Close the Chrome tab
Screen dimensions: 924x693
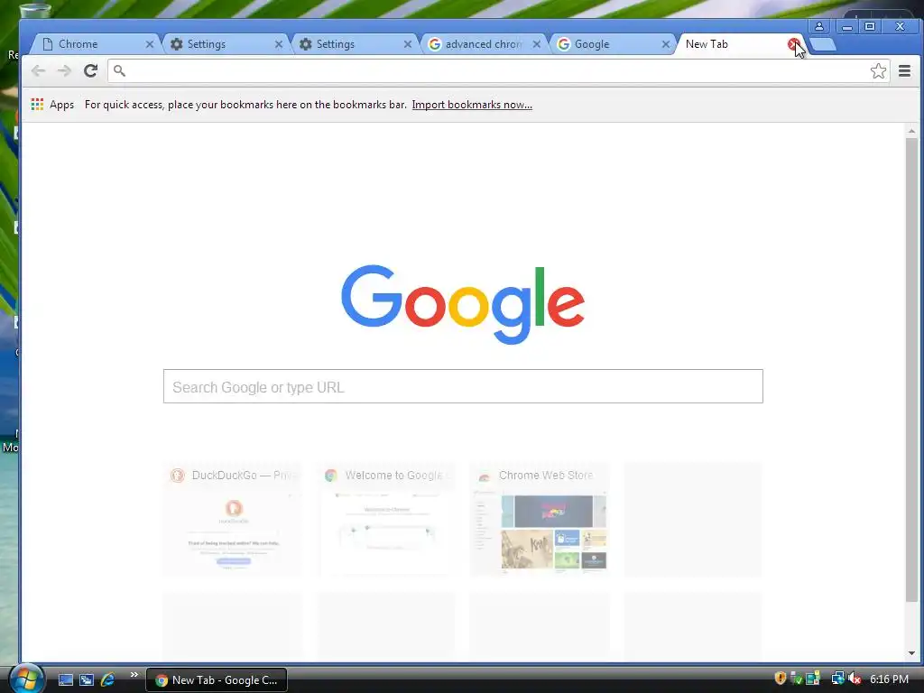pos(149,44)
